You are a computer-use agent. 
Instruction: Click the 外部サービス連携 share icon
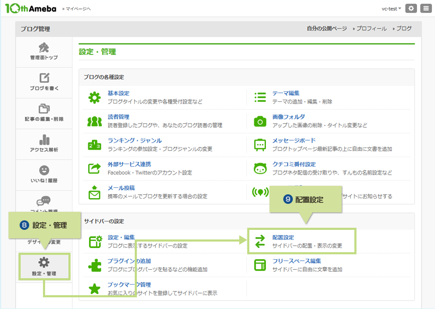click(x=94, y=168)
